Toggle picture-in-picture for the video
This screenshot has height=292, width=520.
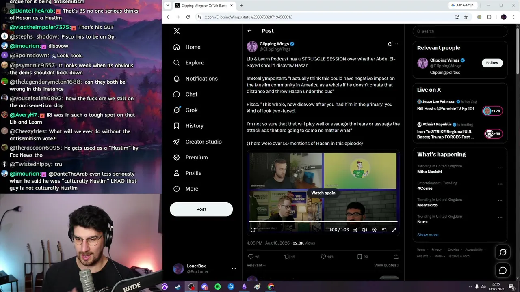point(384,230)
